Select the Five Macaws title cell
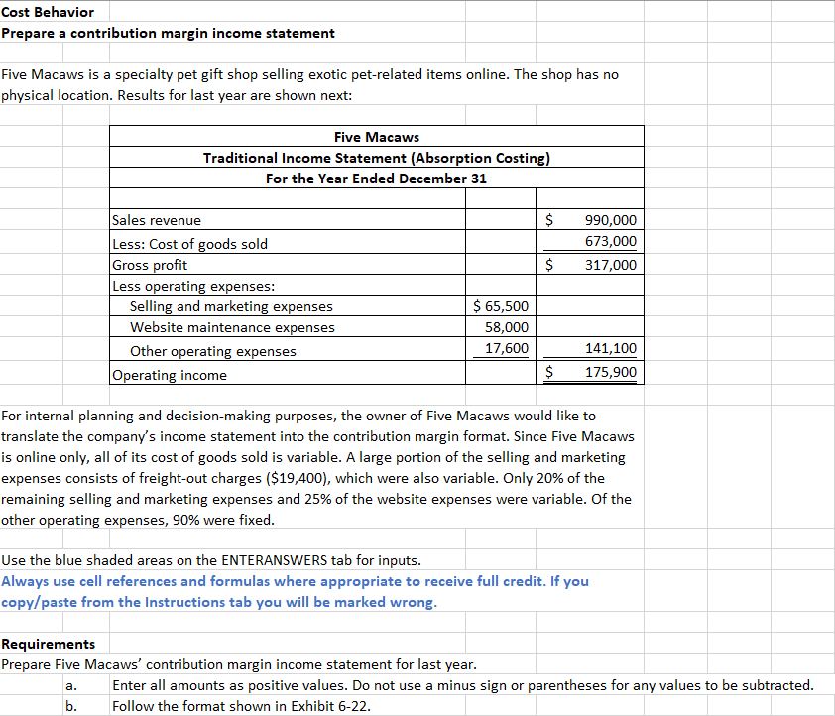The height and width of the screenshot is (716, 835). pos(377,137)
